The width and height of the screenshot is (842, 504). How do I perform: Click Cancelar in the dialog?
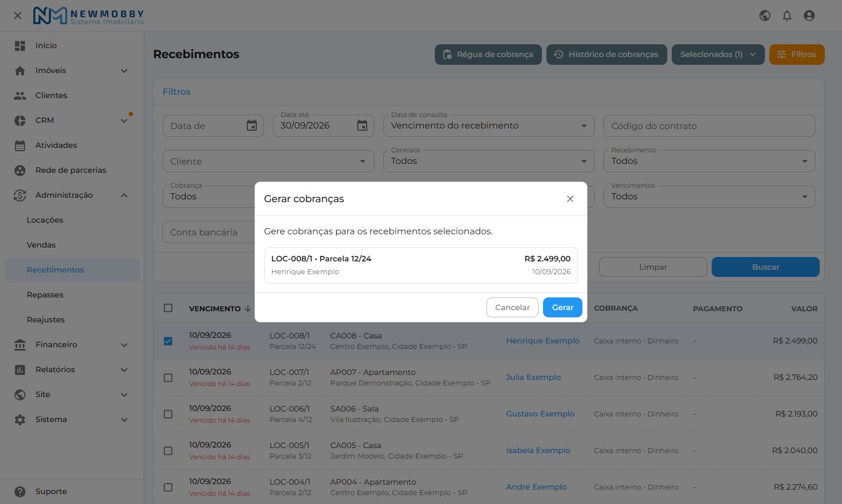(513, 307)
